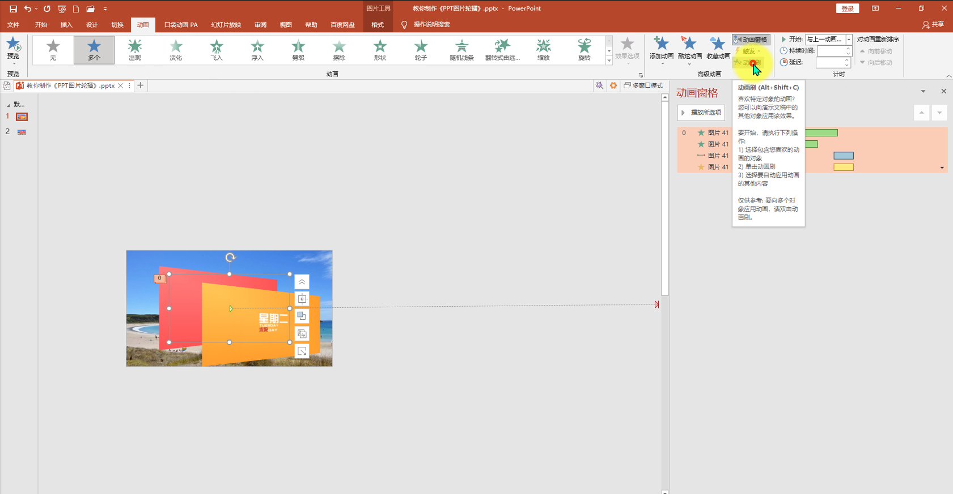Viewport: 953px width, 494px height.
Task: Click the yellow timing bar in animation pane
Action: (844, 167)
